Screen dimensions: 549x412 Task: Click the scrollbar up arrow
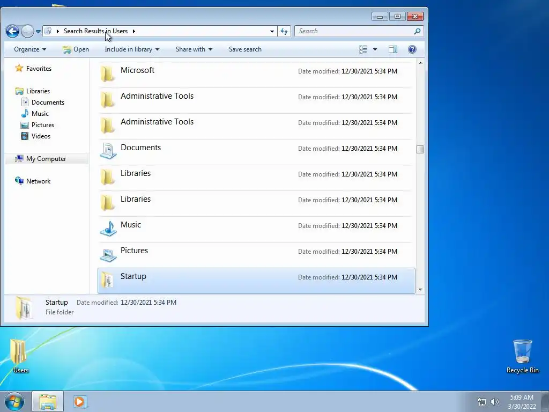[x=420, y=63]
